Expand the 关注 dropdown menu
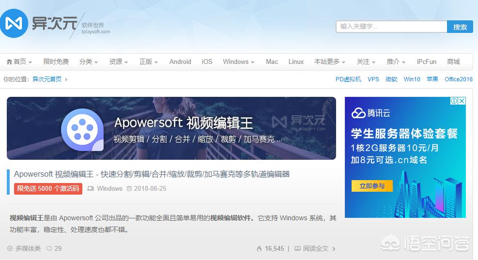 [x=373, y=62]
